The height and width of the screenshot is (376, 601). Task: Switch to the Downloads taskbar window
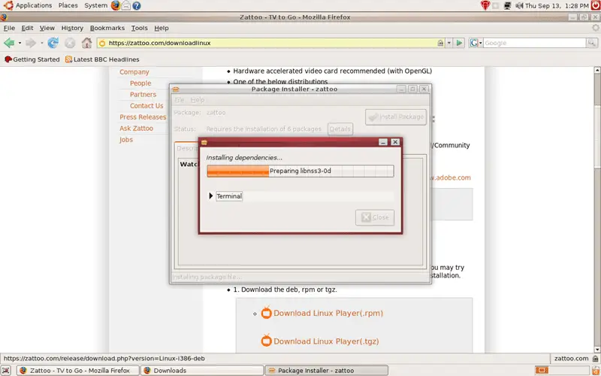coord(201,371)
